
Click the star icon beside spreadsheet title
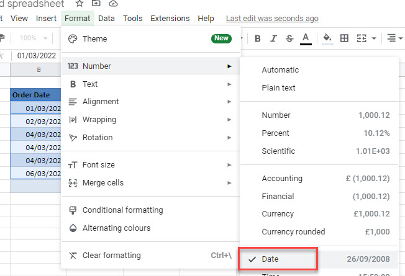pos(80,4)
